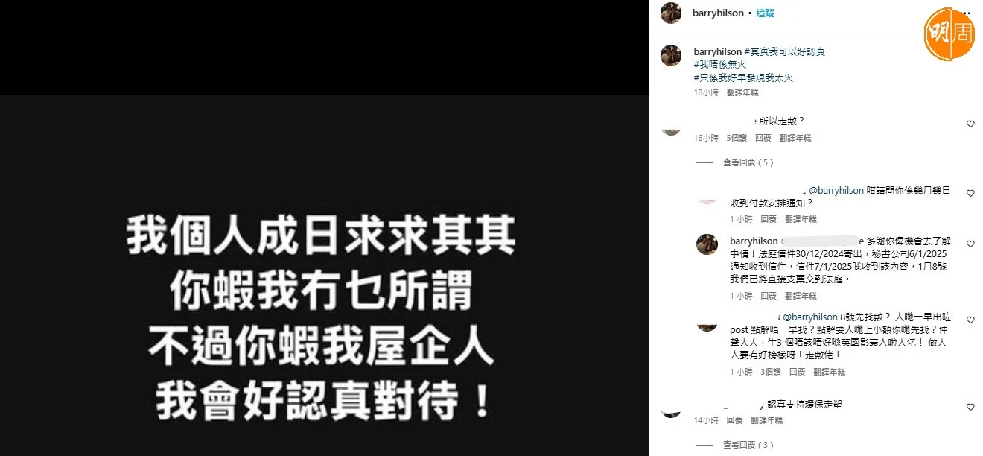Open the 明周 logo badge
This screenshot has height=456, width=983.
point(949,34)
